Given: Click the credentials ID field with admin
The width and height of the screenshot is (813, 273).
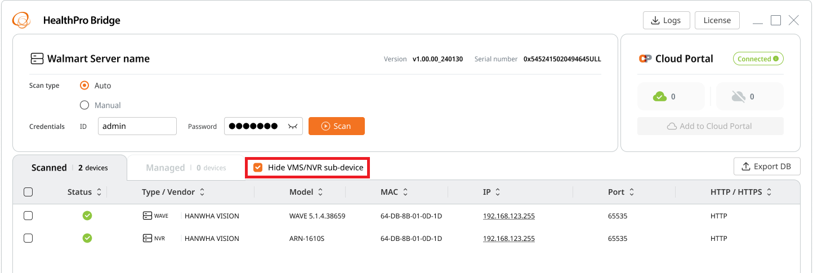Looking at the screenshot, I should (137, 126).
